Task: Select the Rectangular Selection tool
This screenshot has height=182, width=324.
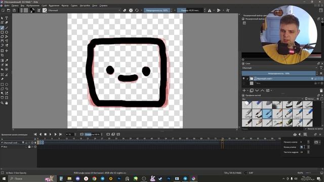Action: click(2, 84)
